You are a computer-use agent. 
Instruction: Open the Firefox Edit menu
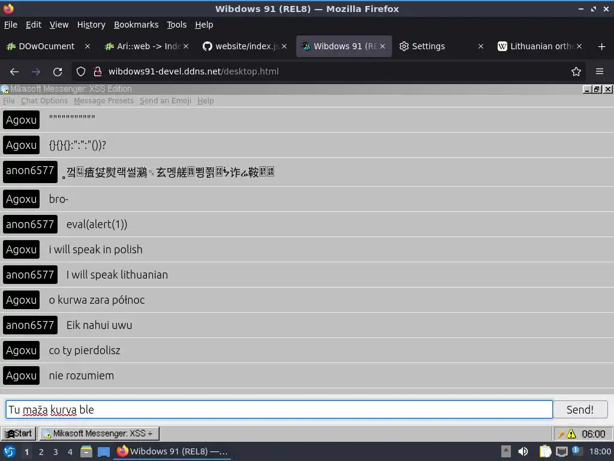click(34, 25)
